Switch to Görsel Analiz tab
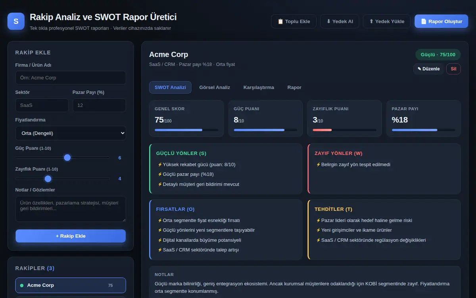 pyautogui.click(x=215, y=87)
